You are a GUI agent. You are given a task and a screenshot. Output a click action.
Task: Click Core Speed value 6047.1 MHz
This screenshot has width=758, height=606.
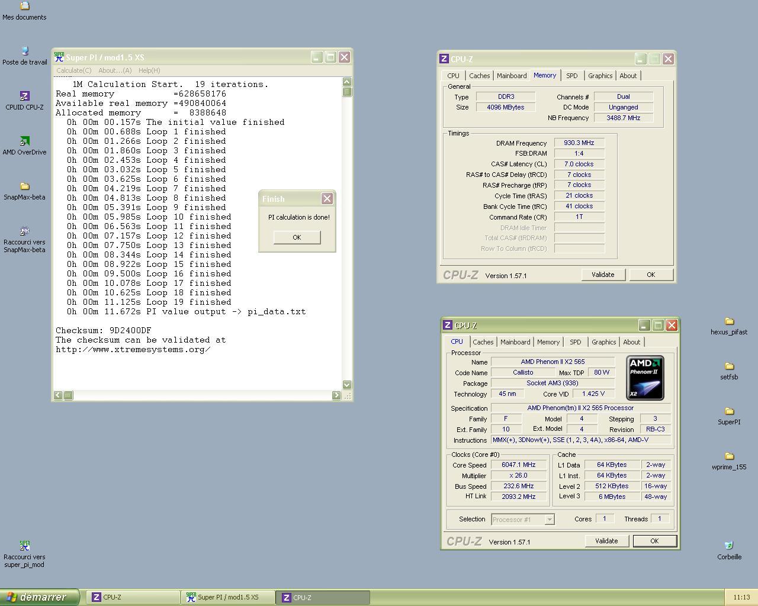click(x=518, y=465)
